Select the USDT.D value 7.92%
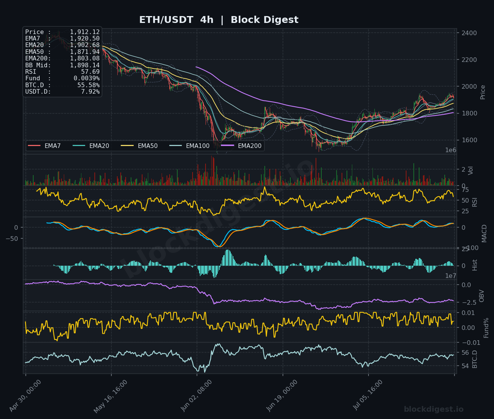 click(90, 92)
